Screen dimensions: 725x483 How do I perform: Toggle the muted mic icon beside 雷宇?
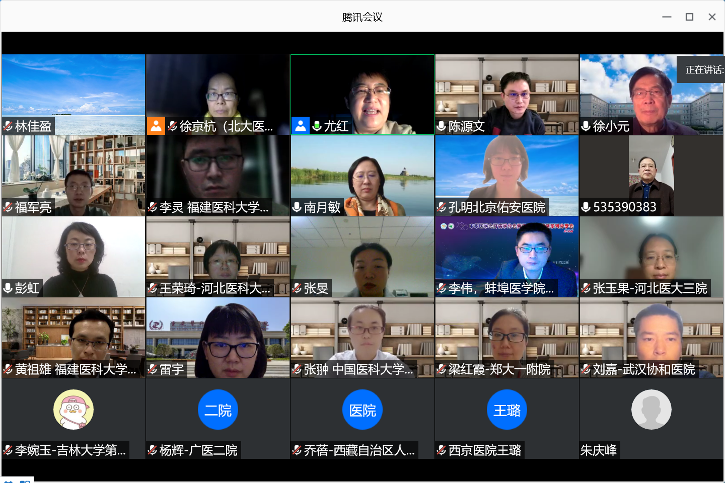pos(153,369)
